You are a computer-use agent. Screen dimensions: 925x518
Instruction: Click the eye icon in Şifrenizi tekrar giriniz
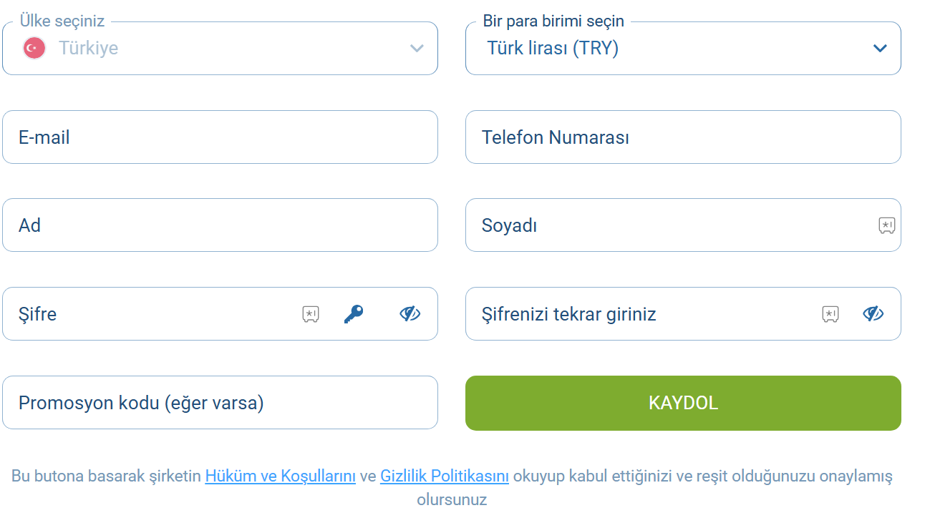pos(873,313)
